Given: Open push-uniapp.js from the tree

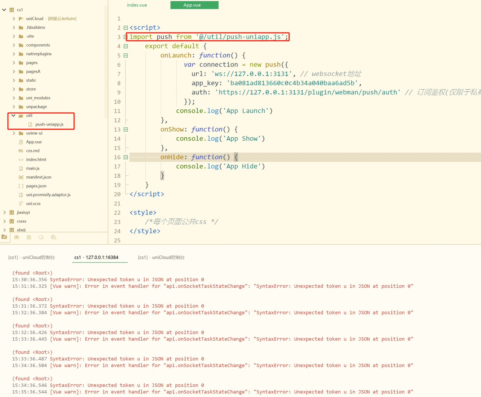Looking at the screenshot, I should pyautogui.click(x=49, y=124).
